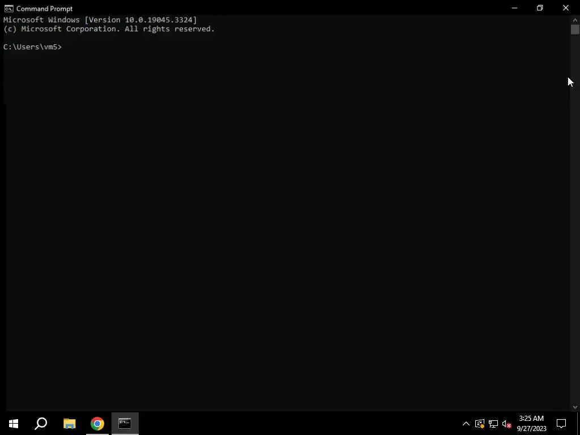This screenshot has width=580, height=435.
Task: Launch Google Chrome from taskbar
Action: [97, 424]
